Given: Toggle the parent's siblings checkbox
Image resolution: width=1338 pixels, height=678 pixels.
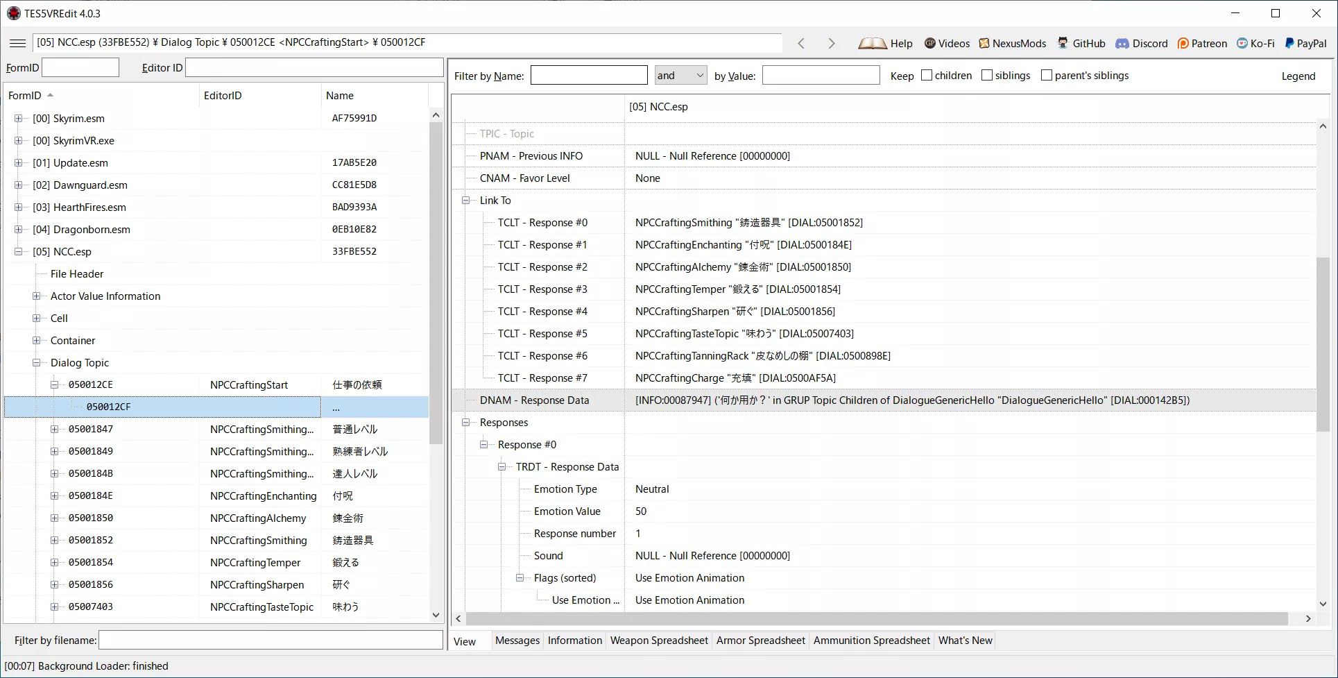Looking at the screenshot, I should tap(1047, 75).
